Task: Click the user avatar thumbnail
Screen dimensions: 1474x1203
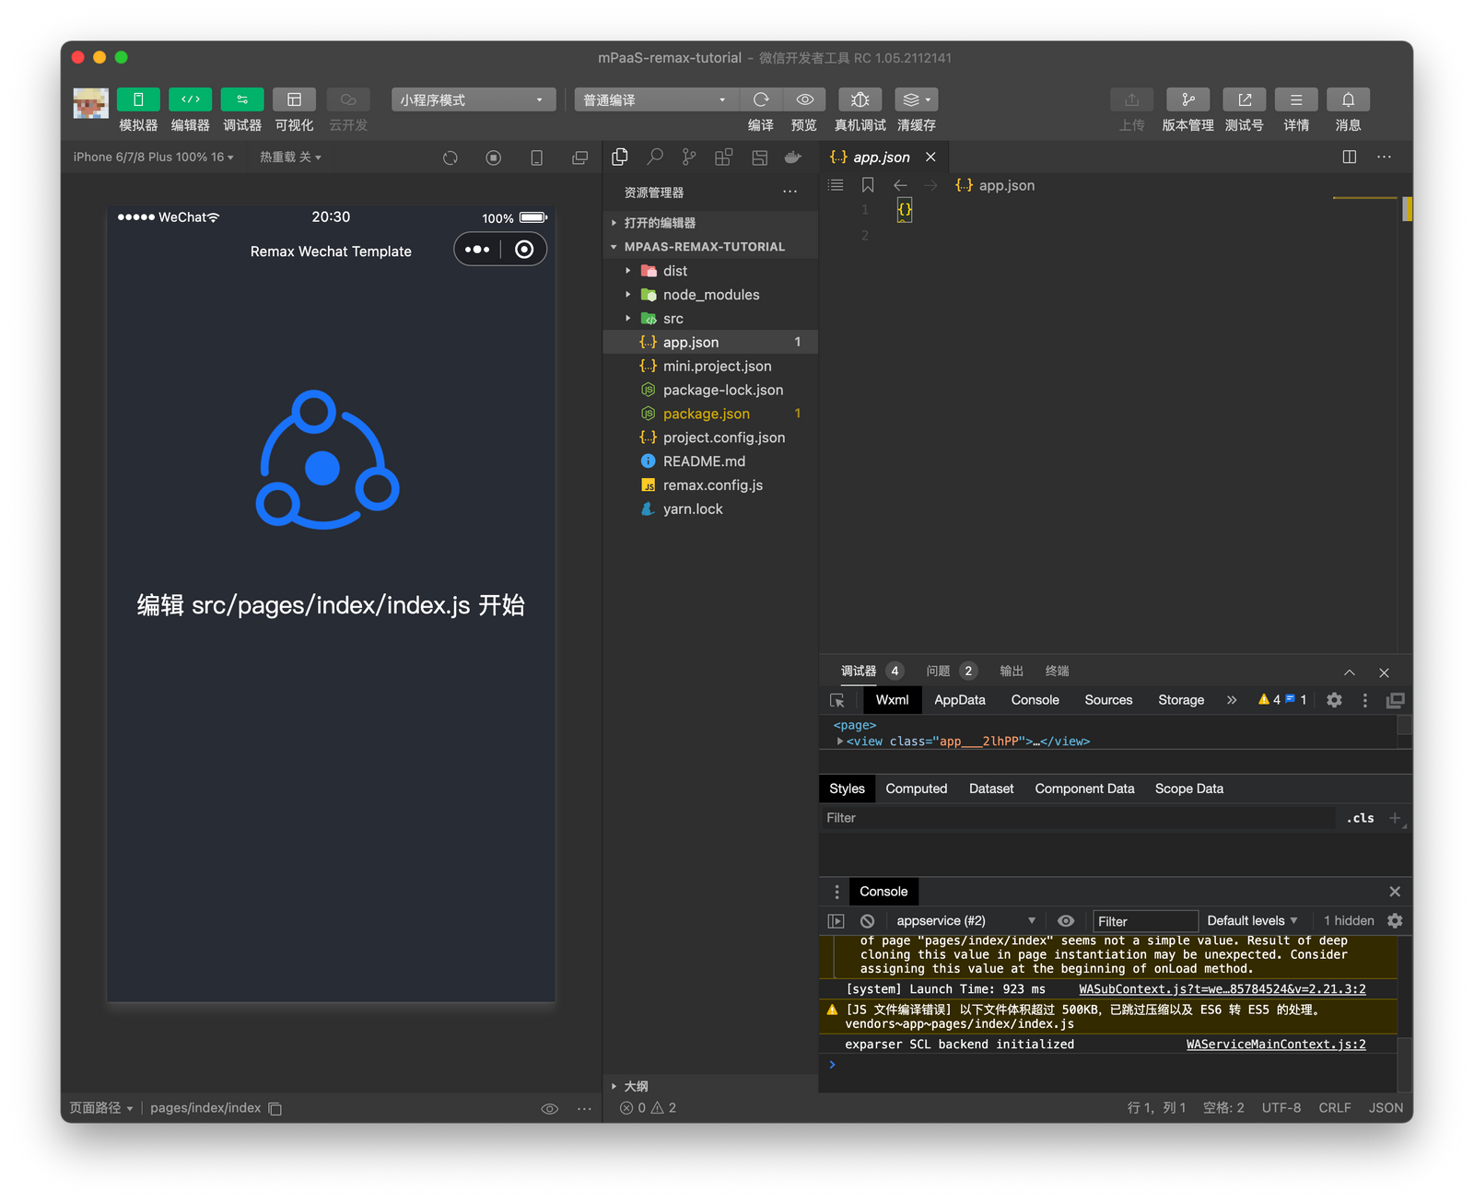Action: click(x=90, y=103)
